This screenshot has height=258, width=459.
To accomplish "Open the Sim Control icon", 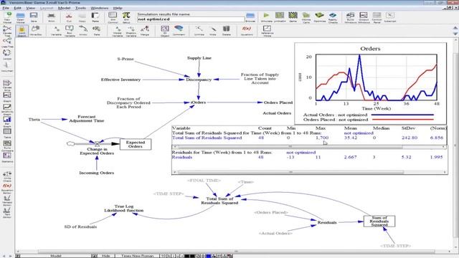I will (x=113, y=17).
